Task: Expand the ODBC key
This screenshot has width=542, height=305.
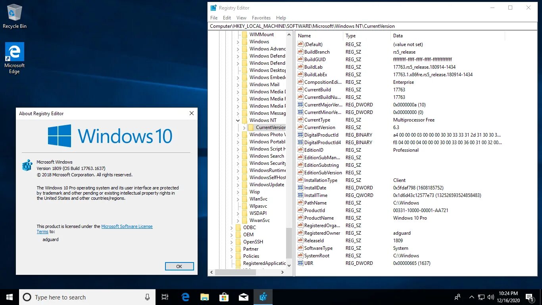Action: (x=232, y=228)
